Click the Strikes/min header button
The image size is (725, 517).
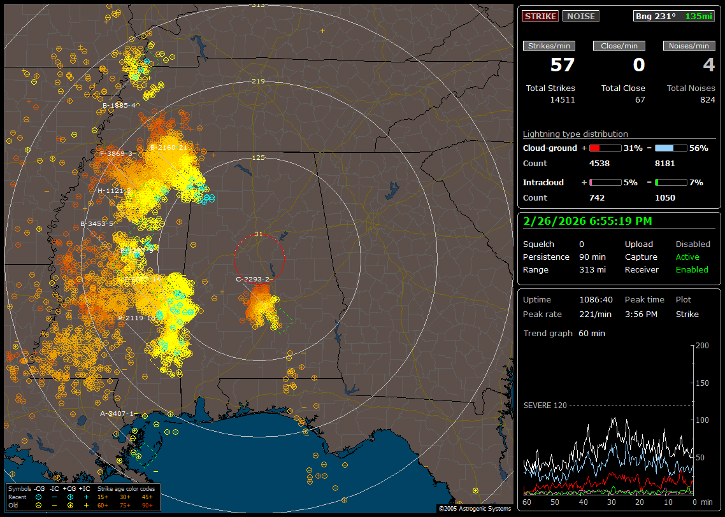pyautogui.click(x=549, y=46)
